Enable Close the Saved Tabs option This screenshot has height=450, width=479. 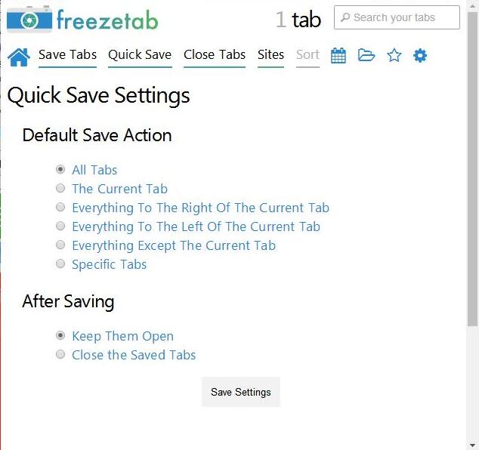(60, 355)
